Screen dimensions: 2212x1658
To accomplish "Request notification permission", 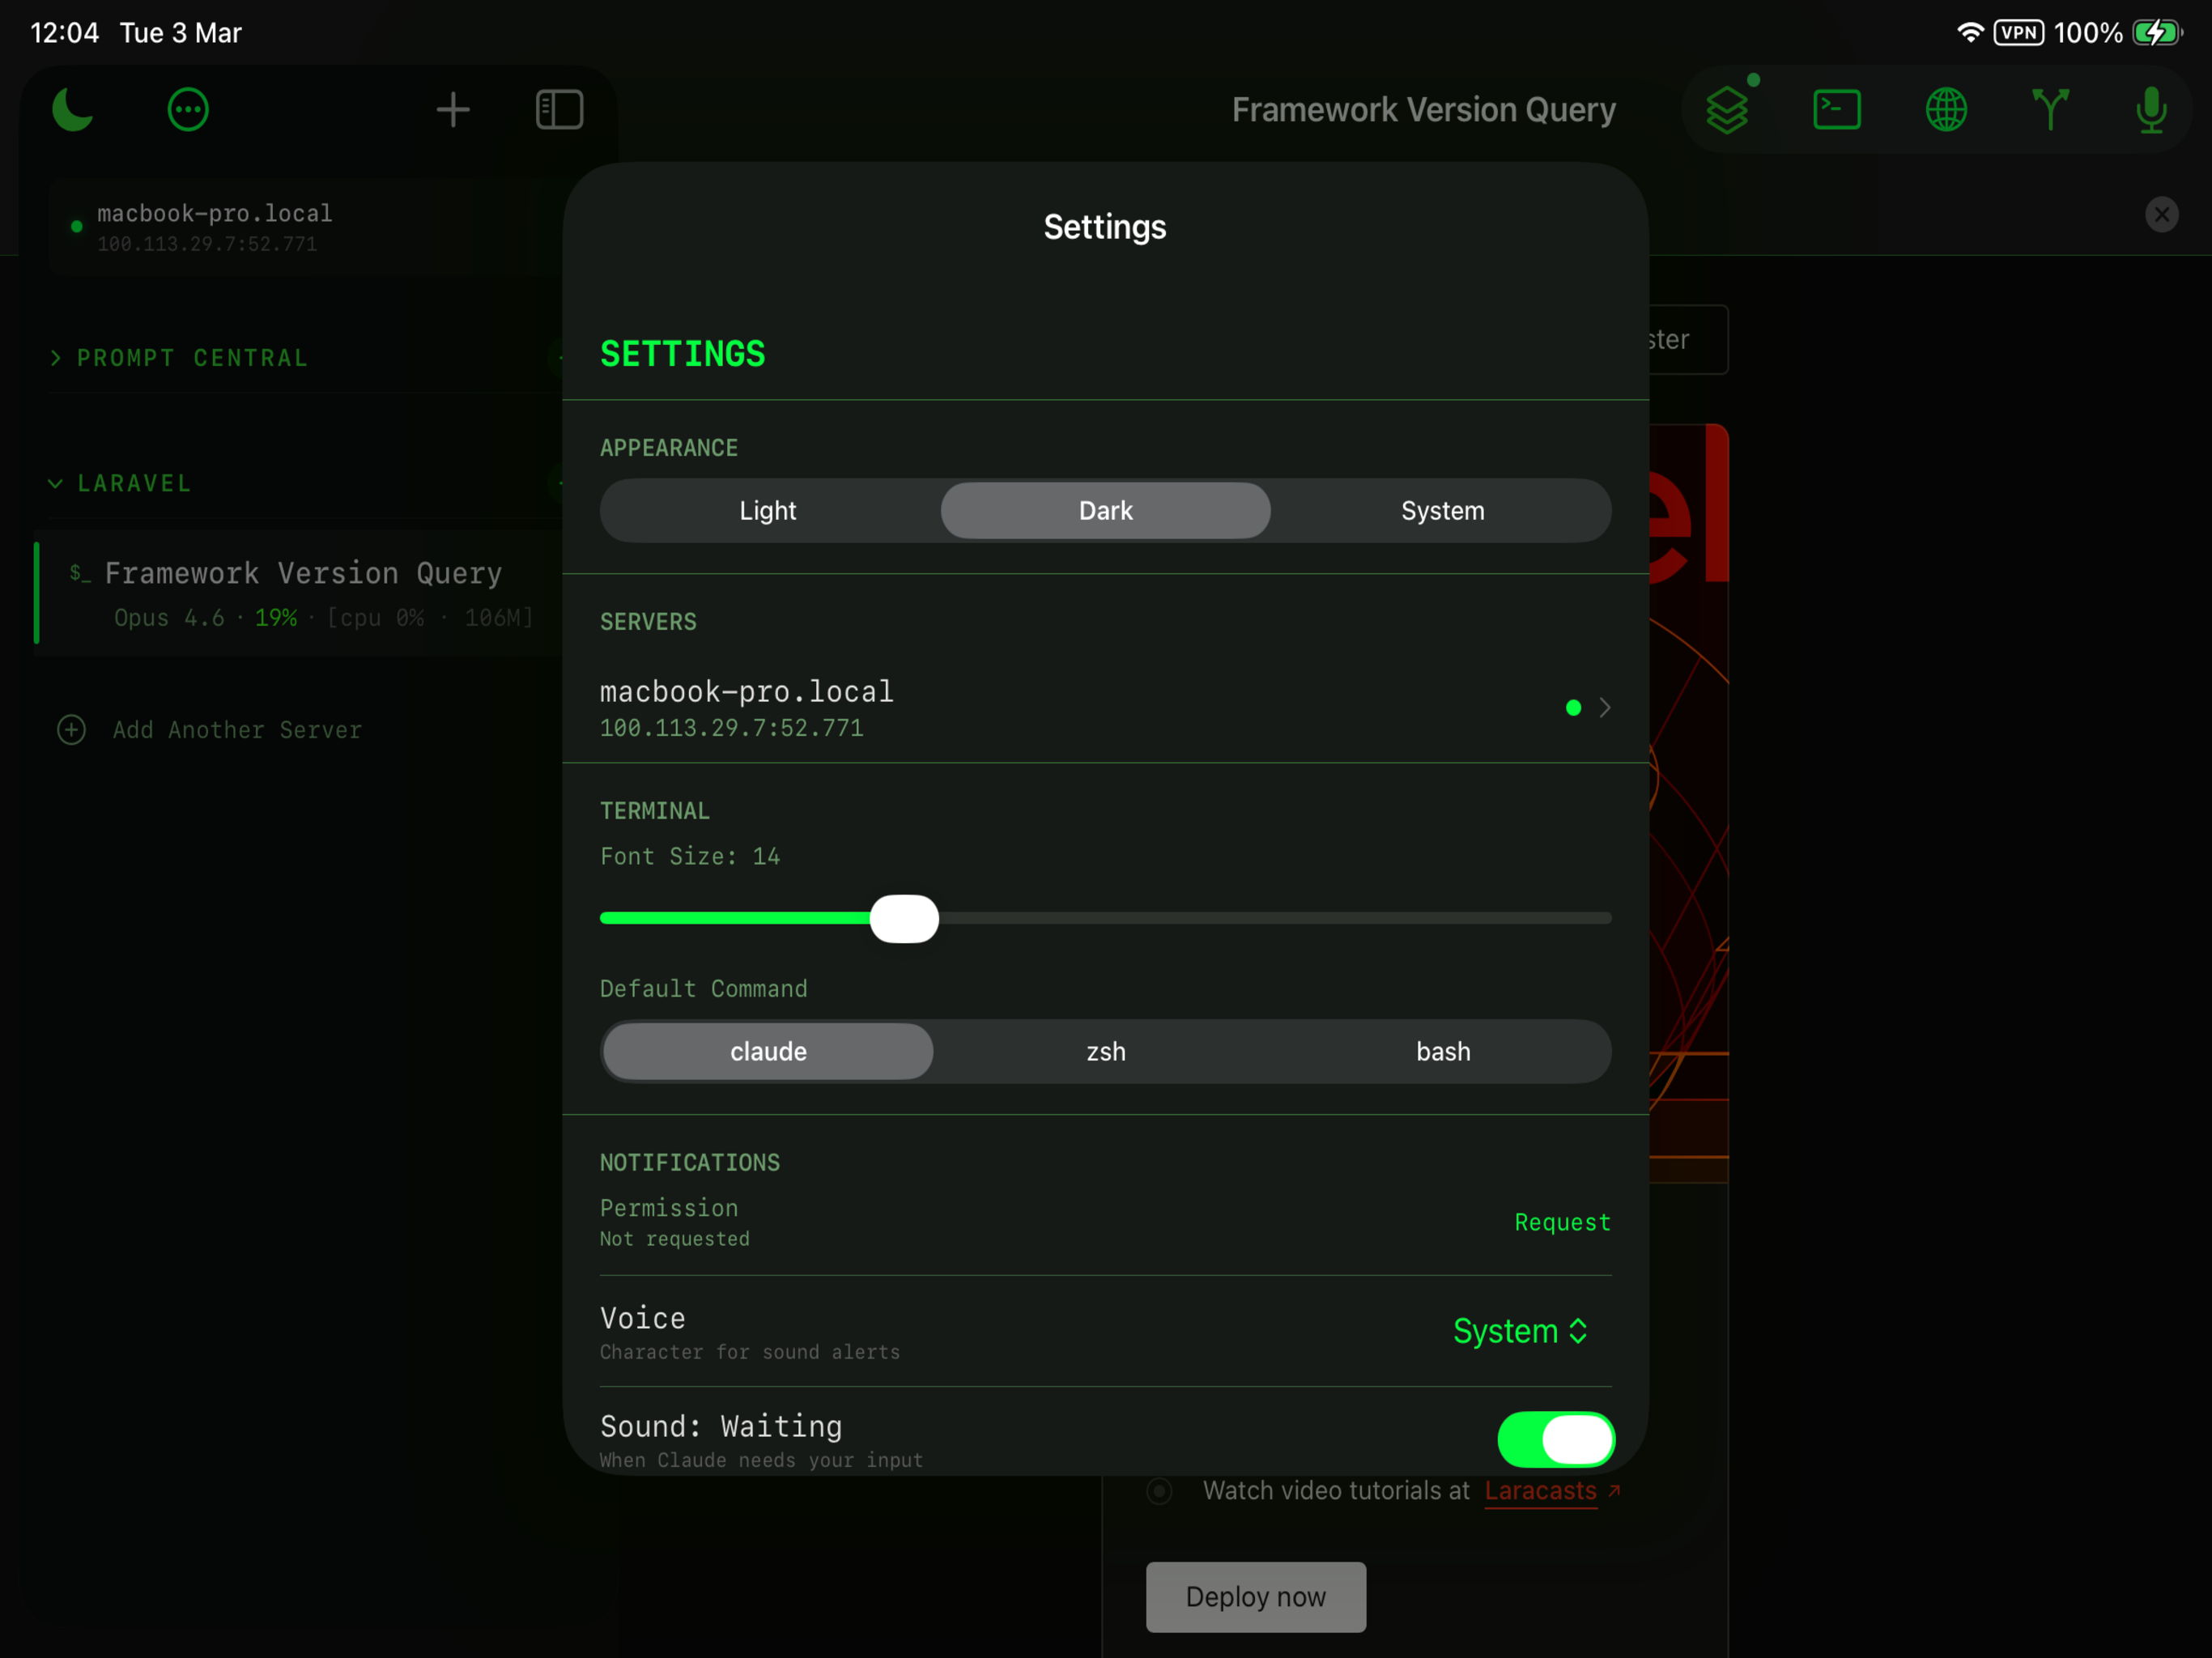I will point(1562,1222).
